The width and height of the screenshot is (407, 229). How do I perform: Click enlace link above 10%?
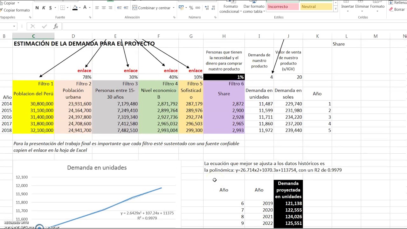[x=196, y=71]
